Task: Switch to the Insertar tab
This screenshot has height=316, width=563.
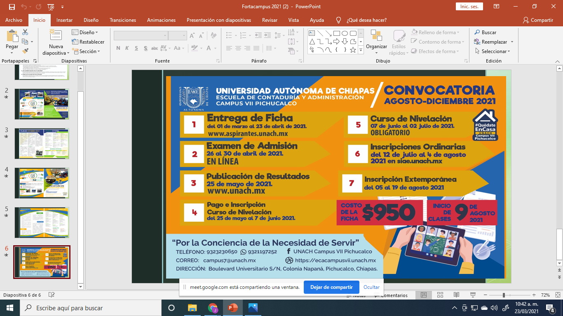Action: (64, 20)
